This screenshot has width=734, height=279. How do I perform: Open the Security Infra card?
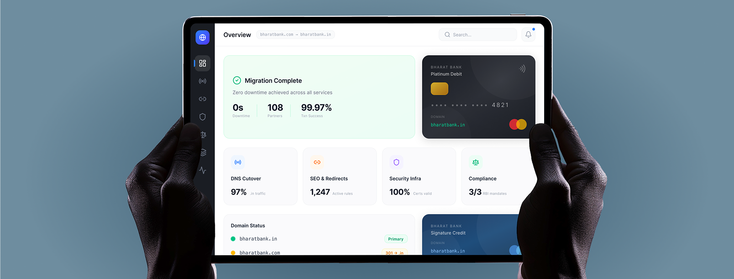coord(419,176)
